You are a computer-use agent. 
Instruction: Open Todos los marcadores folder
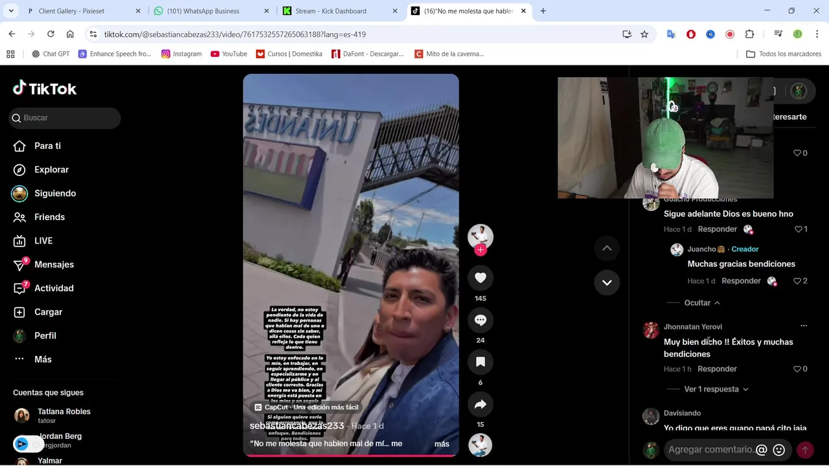[x=784, y=54]
